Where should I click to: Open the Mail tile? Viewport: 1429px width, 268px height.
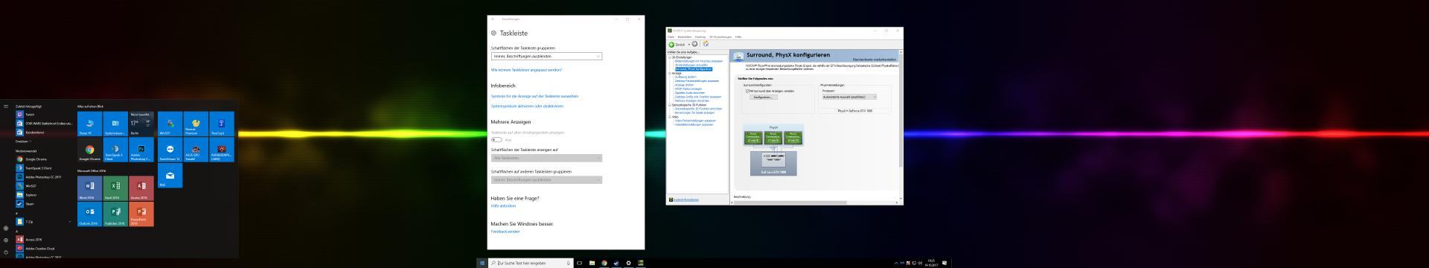[170, 176]
